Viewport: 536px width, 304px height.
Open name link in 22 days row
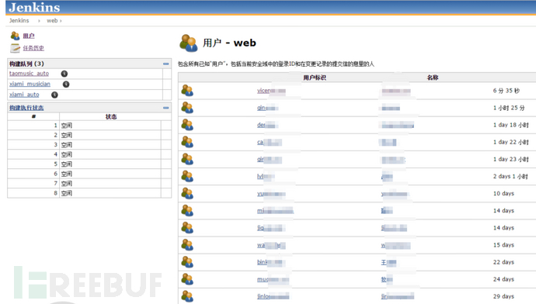pos(388,262)
